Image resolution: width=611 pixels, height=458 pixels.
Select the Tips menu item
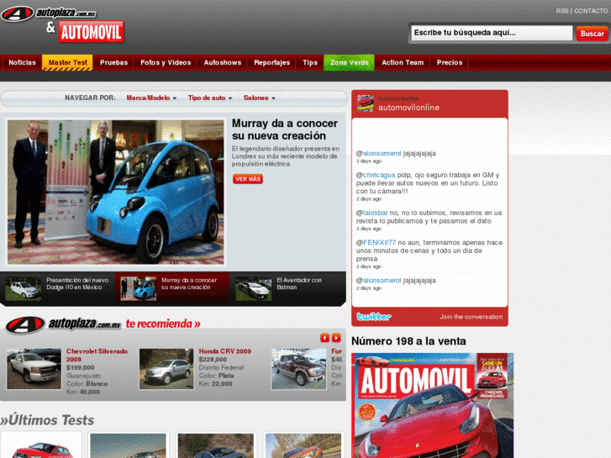click(310, 62)
